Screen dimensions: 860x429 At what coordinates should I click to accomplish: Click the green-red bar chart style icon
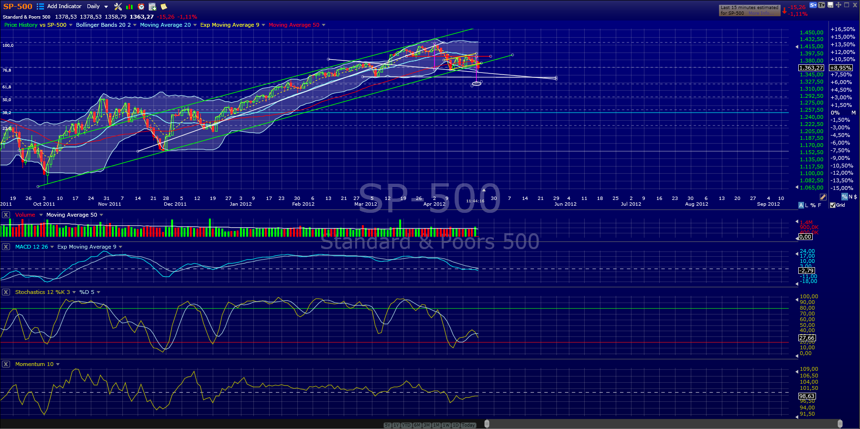coord(130,7)
